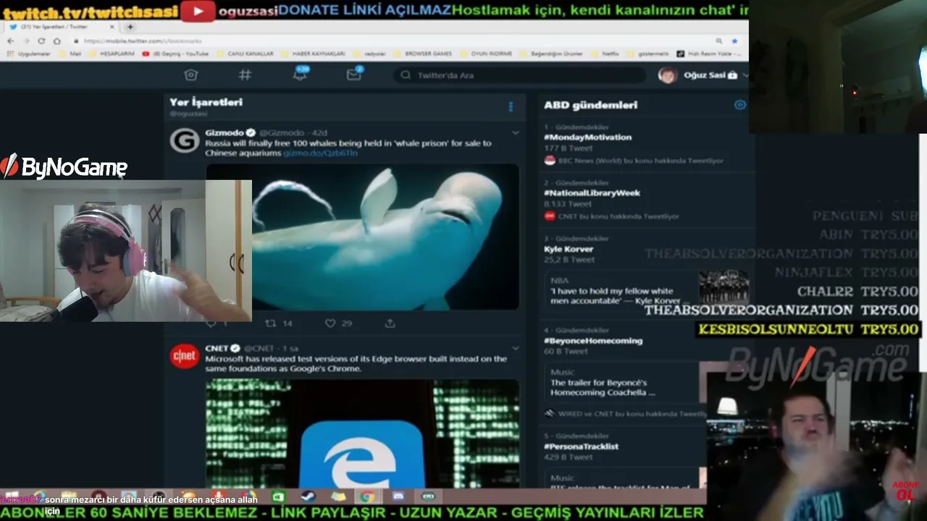Open the Netflix bookmark
Screen dimensions: 927x521
point(605,54)
